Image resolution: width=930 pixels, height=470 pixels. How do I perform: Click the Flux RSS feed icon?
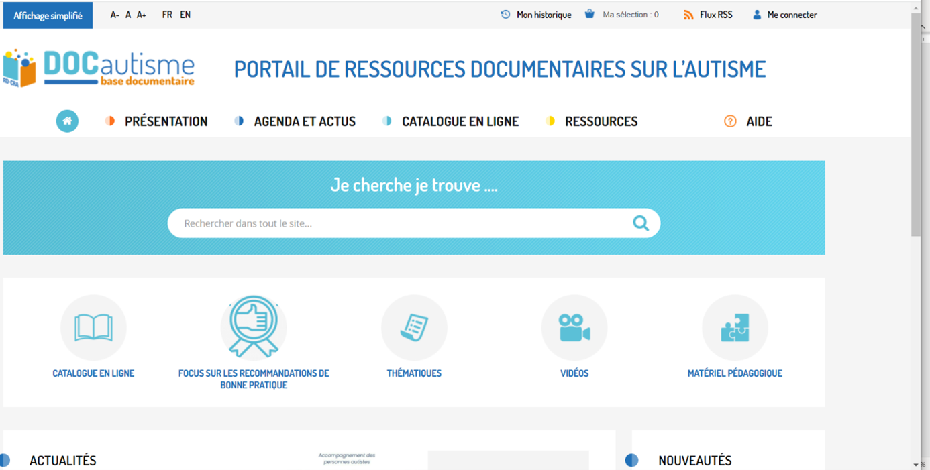(x=688, y=15)
